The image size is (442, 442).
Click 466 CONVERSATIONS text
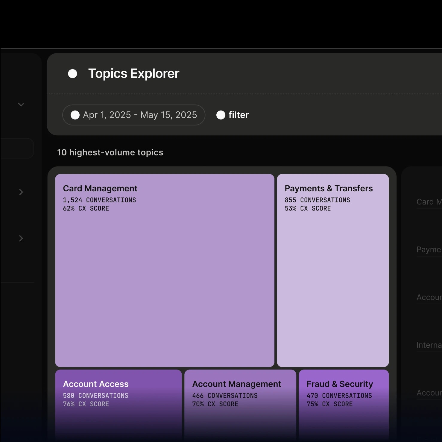point(225,396)
